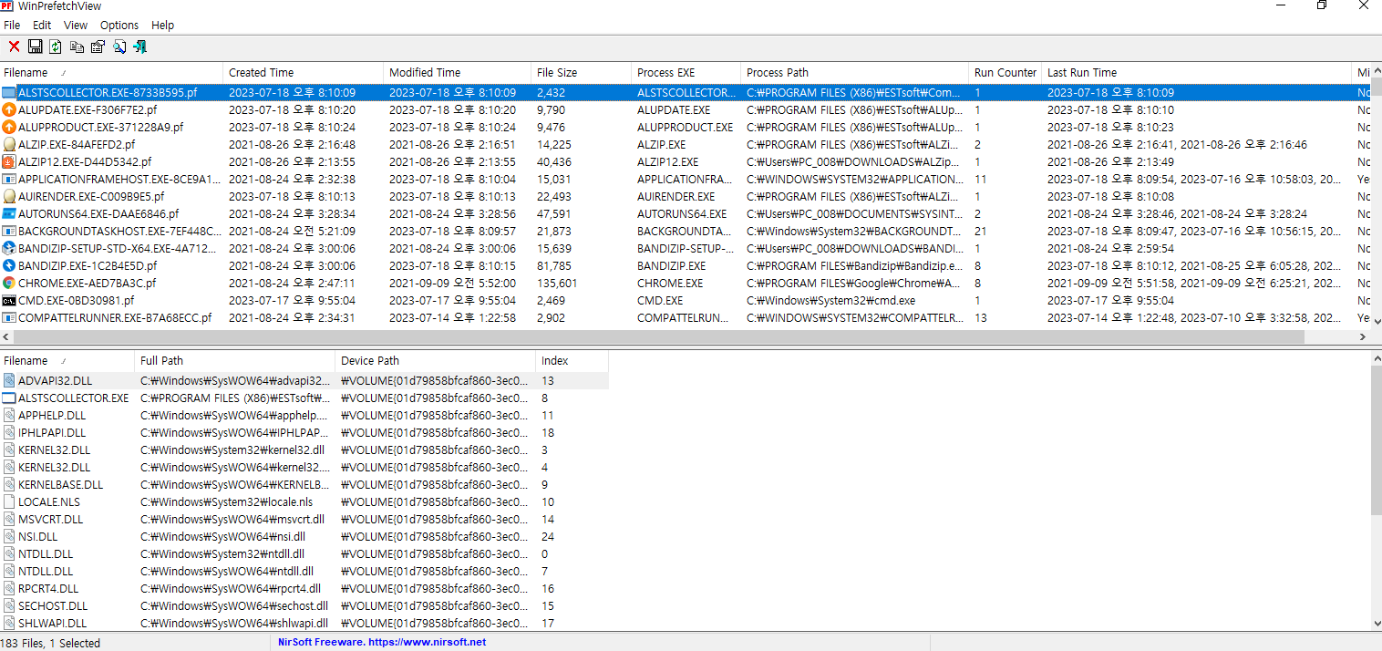Sort by Process Path column header
Image resolution: width=1382 pixels, height=651 pixels.
(854, 73)
